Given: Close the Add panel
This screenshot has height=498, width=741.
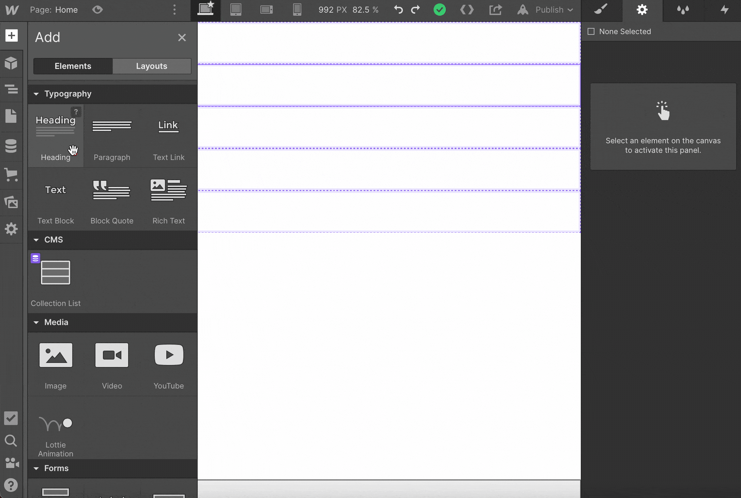Looking at the screenshot, I should pyautogui.click(x=182, y=38).
